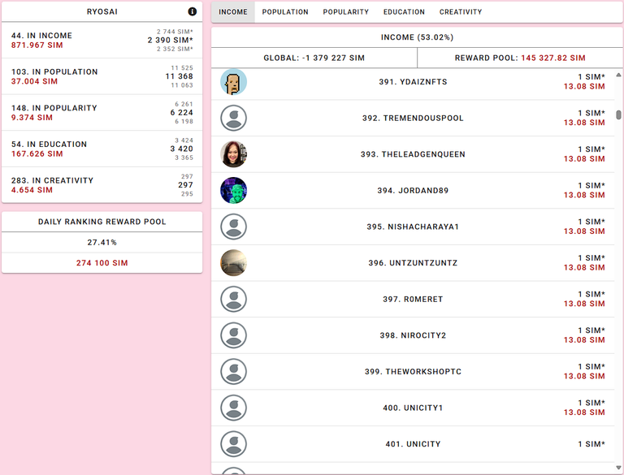Image resolution: width=624 pixels, height=475 pixels.
Task: Click the avatar for 401. UNICITY
Action: pos(234,444)
